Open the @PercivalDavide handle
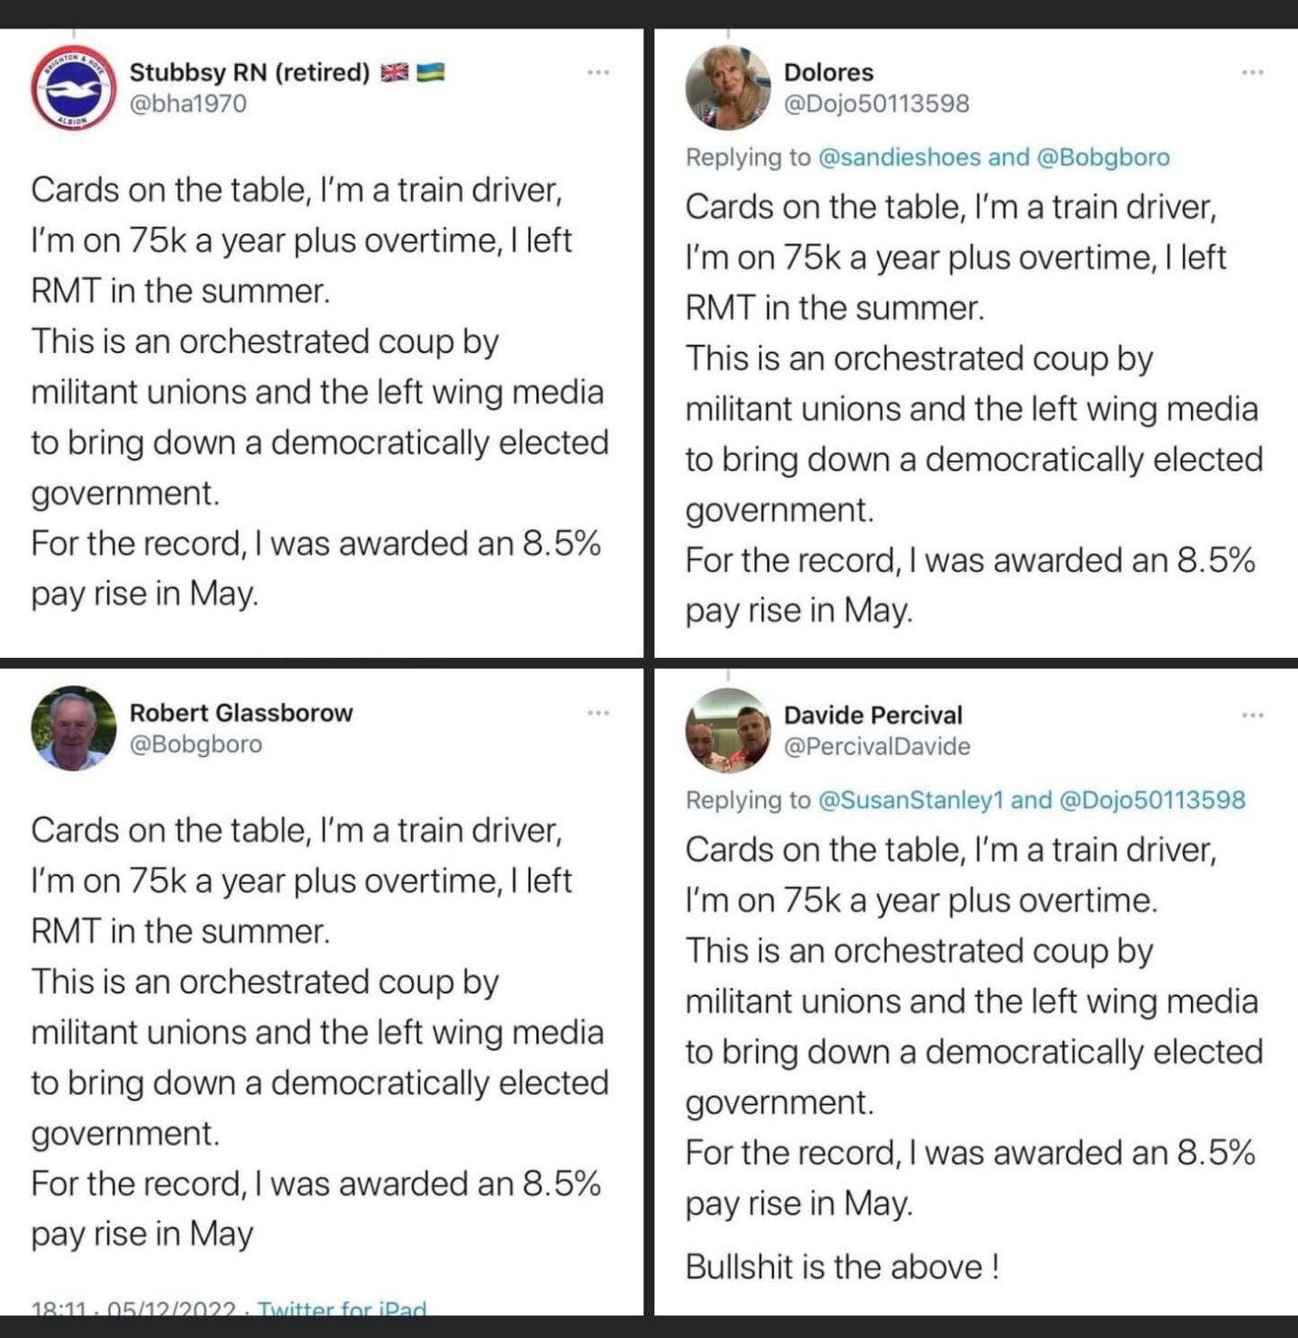 [877, 747]
